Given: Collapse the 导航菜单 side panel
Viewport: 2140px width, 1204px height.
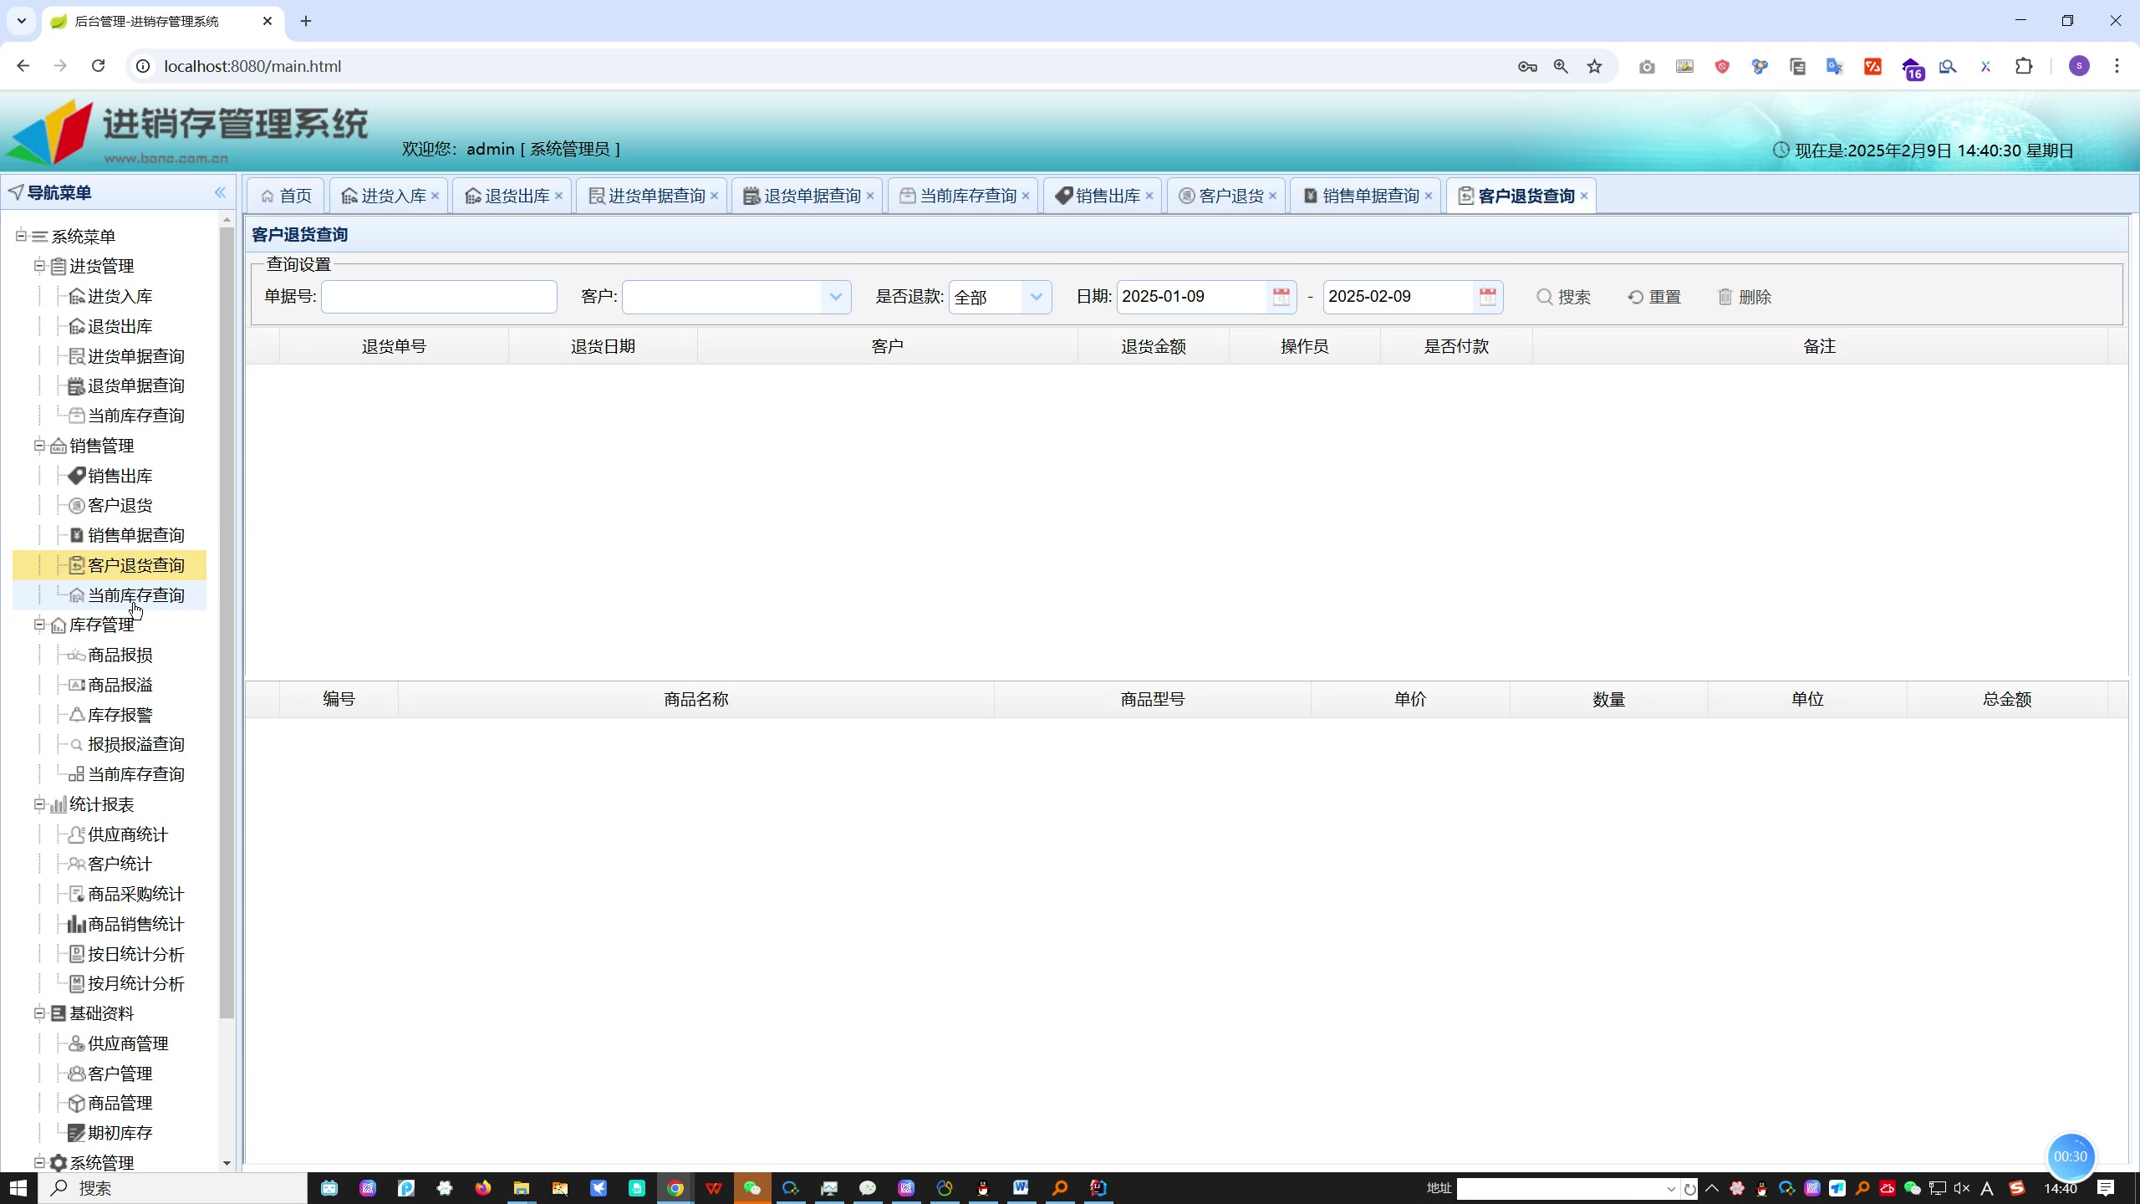Looking at the screenshot, I should pos(220,192).
